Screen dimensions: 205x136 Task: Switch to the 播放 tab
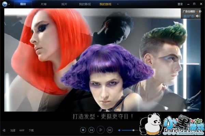[x=23, y=4]
